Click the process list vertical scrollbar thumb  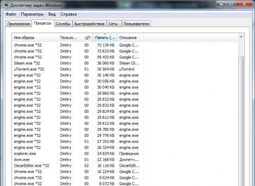pos(241,121)
